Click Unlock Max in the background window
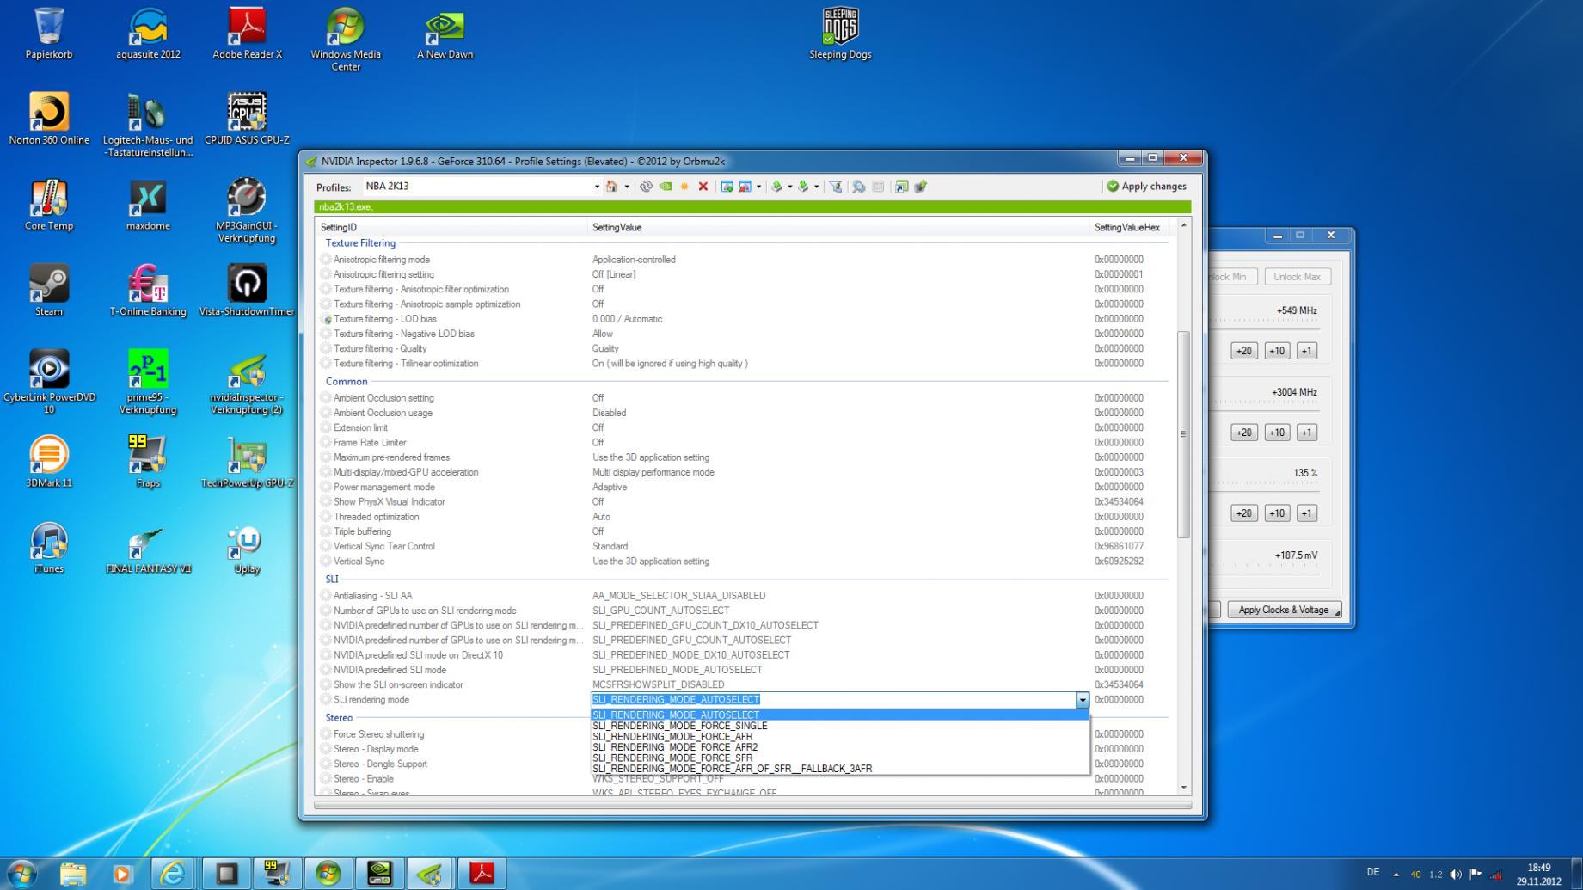 coord(1297,277)
